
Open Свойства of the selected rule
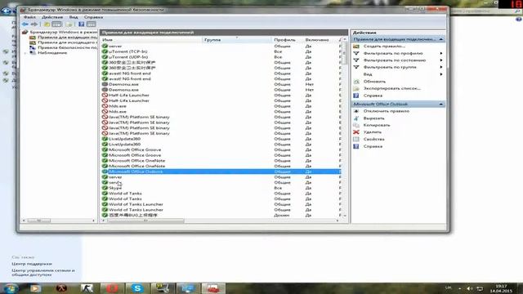[373, 140]
